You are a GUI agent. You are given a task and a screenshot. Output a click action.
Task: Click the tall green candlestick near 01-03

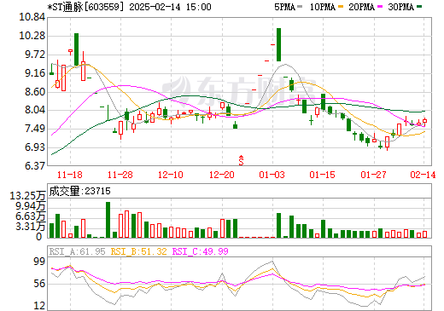click(x=278, y=44)
